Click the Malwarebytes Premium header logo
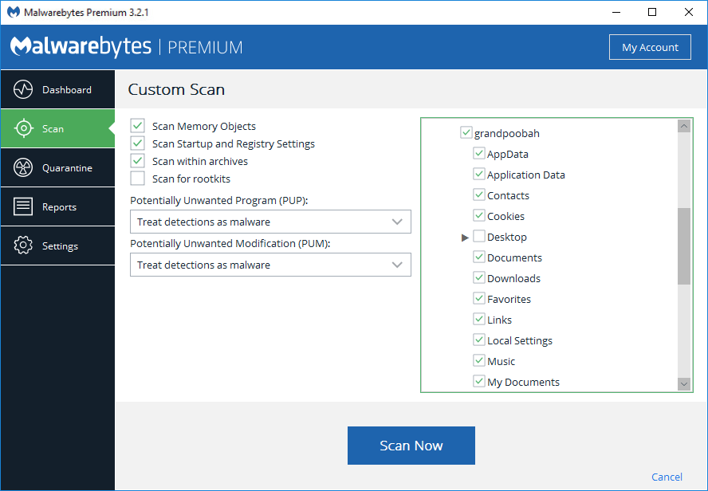Viewport: 708px width, 491px height. pos(127,47)
